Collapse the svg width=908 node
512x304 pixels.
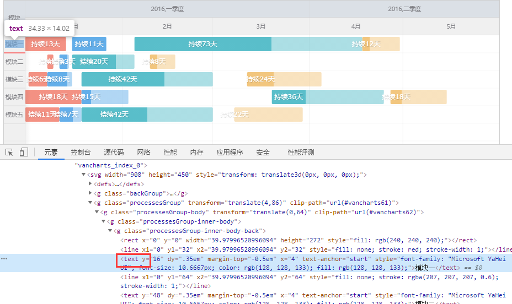84,175
